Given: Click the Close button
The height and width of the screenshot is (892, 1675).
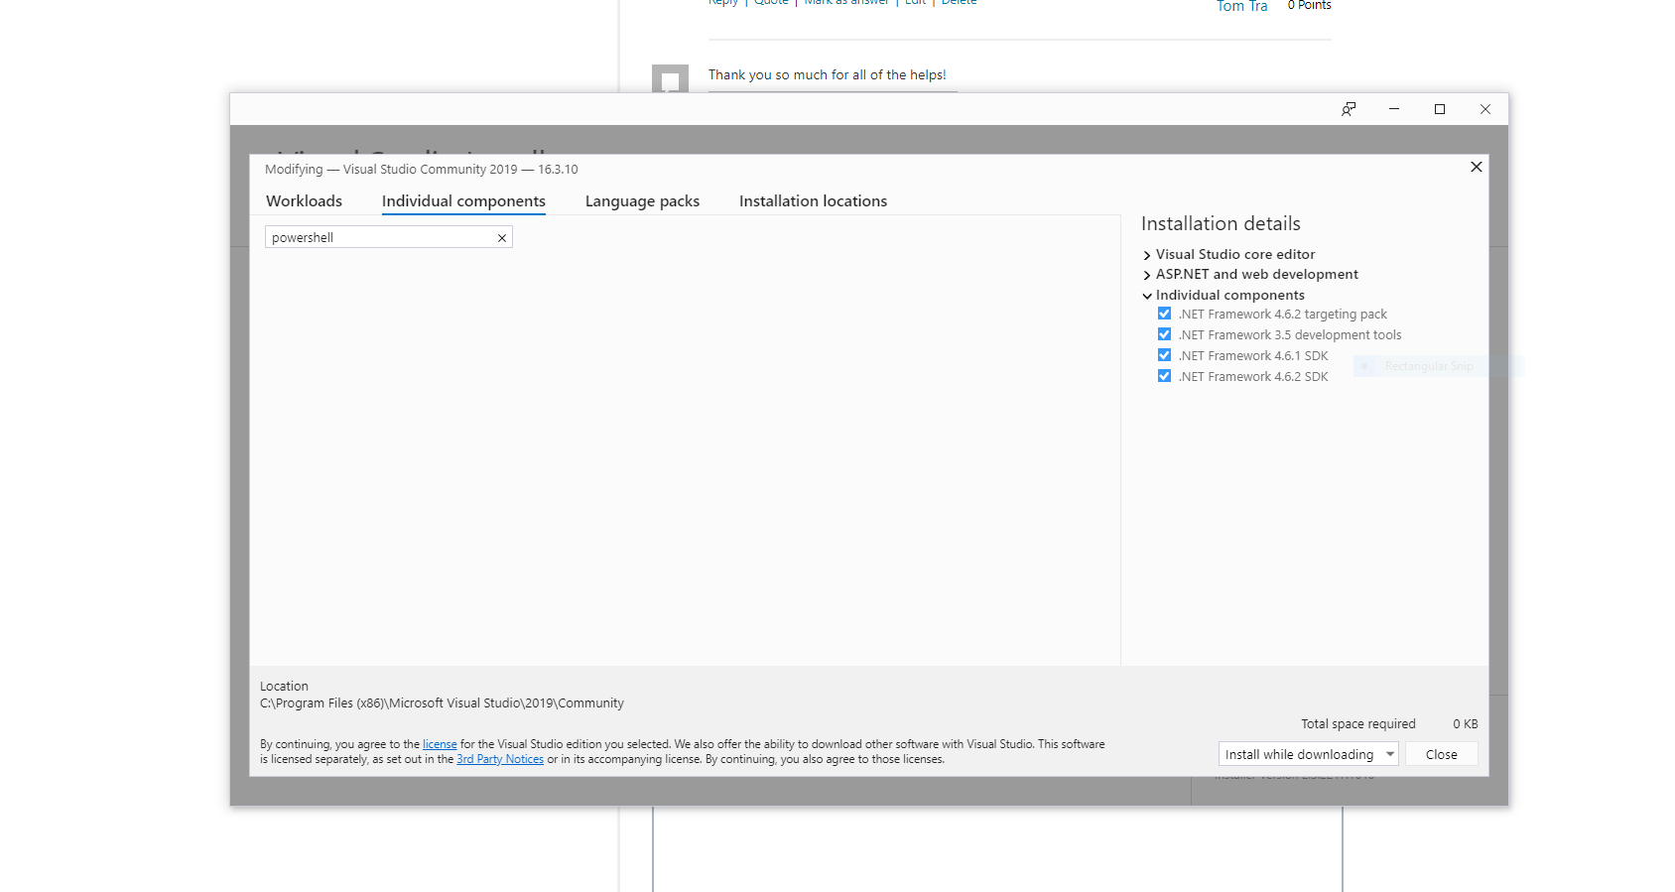Looking at the screenshot, I should click(1441, 754).
